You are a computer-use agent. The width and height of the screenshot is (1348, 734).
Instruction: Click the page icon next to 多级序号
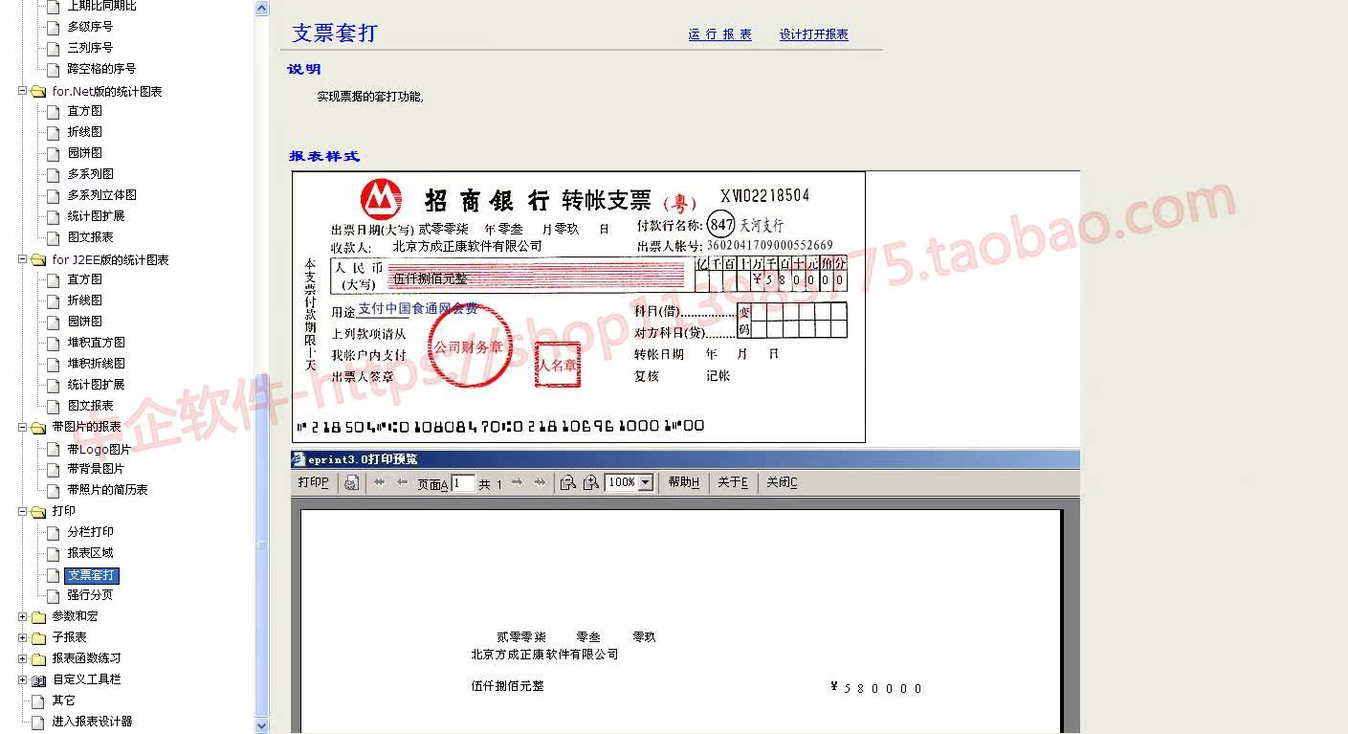click(54, 27)
